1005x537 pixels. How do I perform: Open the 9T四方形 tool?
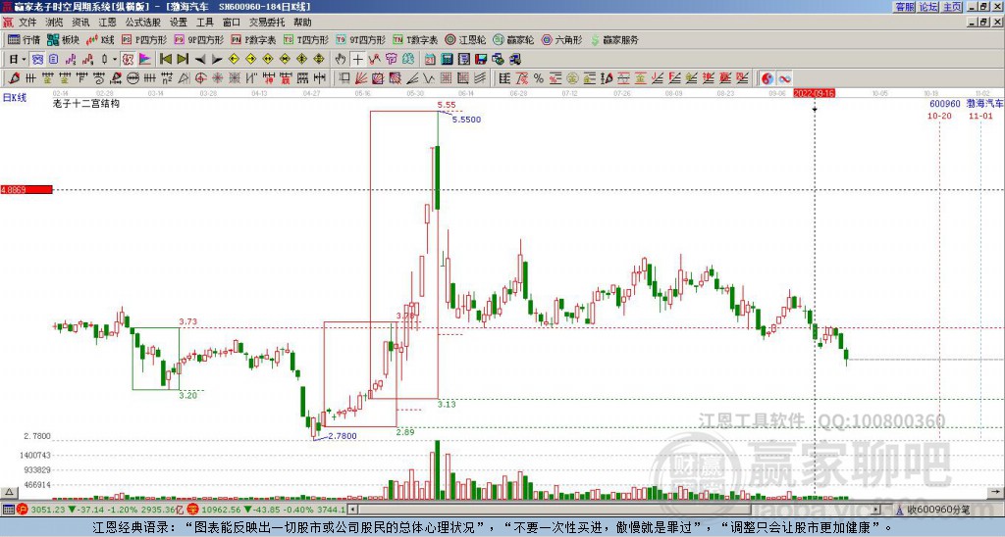click(x=361, y=39)
